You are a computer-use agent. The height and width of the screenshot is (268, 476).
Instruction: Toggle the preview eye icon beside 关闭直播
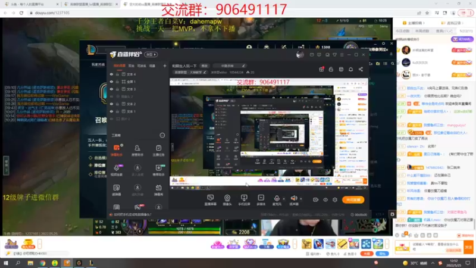coord(325,200)
